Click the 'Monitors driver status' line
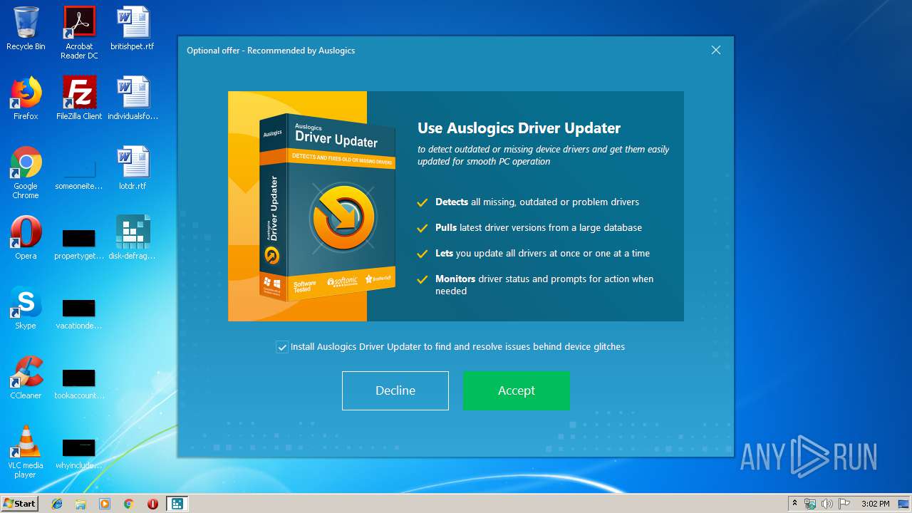 (544, 284)
